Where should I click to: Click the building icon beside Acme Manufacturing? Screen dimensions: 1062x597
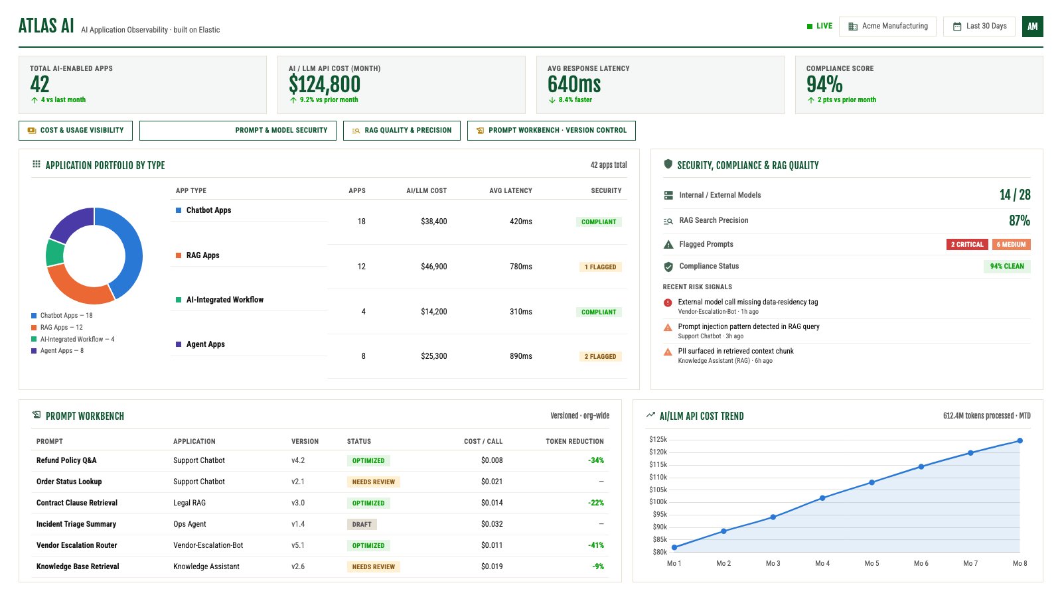(x=853, y=27)
